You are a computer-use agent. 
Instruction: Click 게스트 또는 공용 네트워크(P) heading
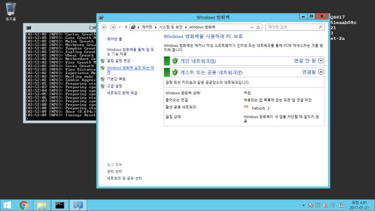tap(211, 72)
